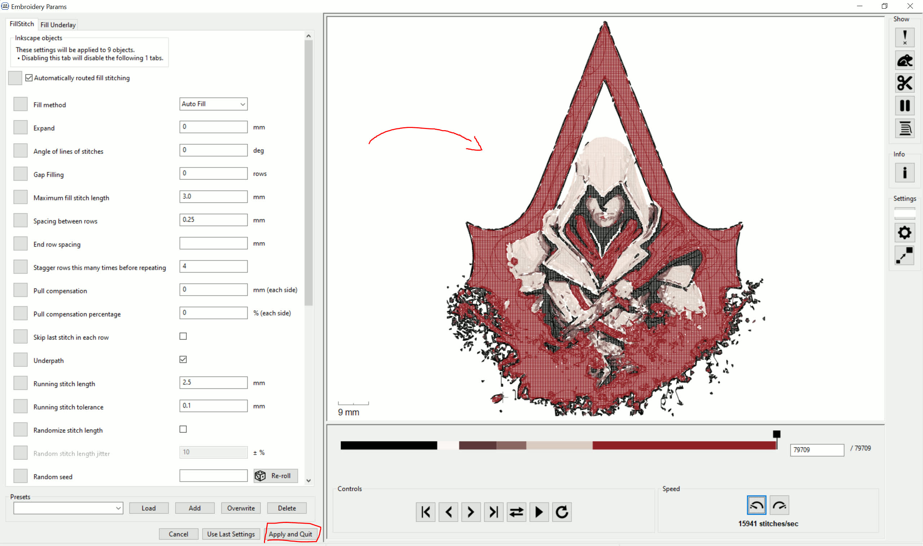Slow down simulation speed
The height and width of the screenshot is (546, 923).
(x=757, y=506)
